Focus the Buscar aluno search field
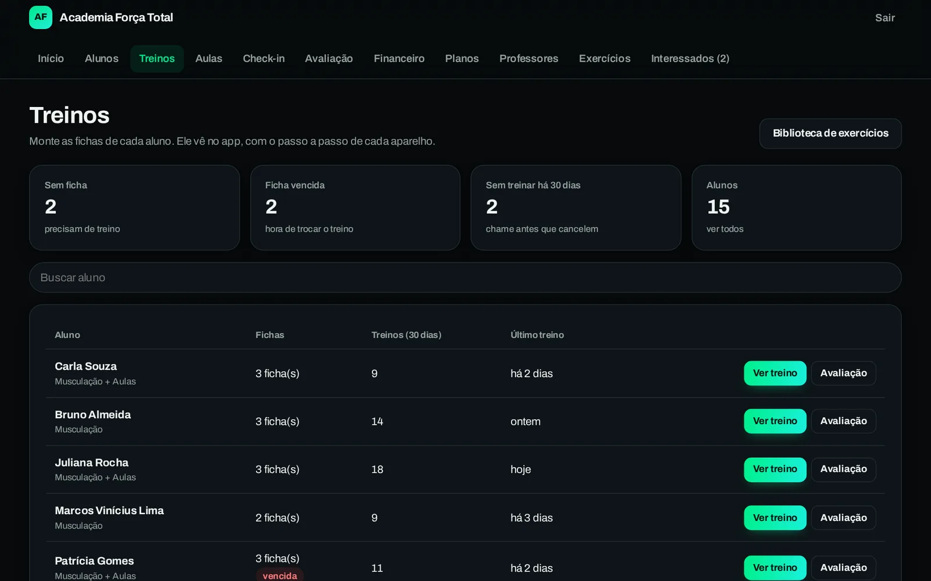The image size is (931, 581). tap(465, 278)
